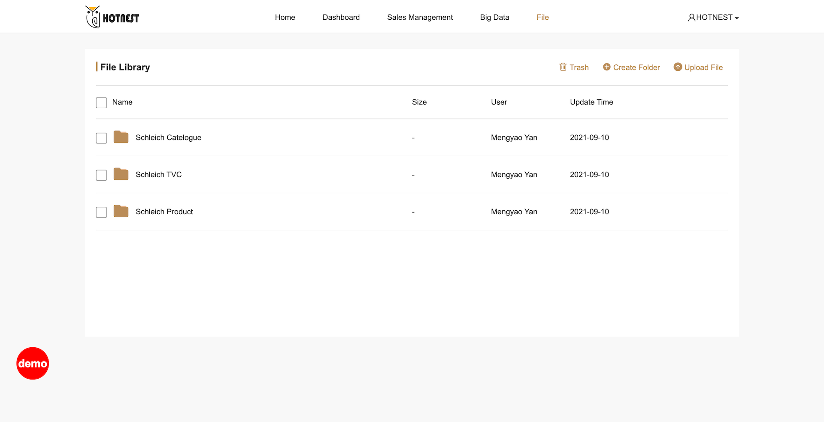Viewport: 824px width, 422px height.
Task: Click the Update Time column header
Action: [591, 102]
